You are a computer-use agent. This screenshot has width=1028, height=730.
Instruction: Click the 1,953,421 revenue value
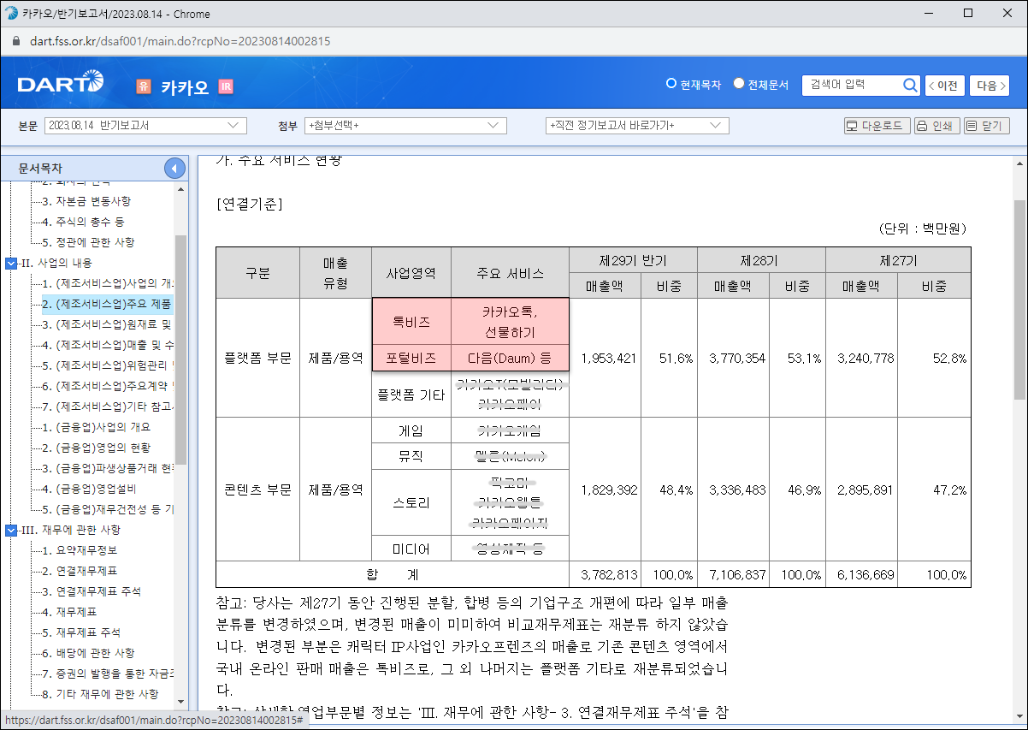pyautogui.click(x=608, y=359)
